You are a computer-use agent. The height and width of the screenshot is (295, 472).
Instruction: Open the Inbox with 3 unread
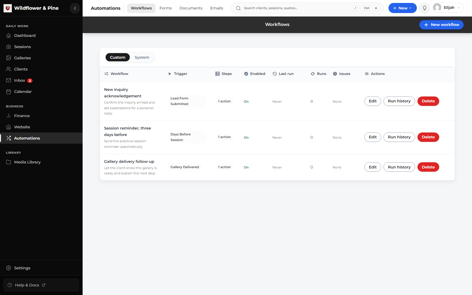pos(41,80)
